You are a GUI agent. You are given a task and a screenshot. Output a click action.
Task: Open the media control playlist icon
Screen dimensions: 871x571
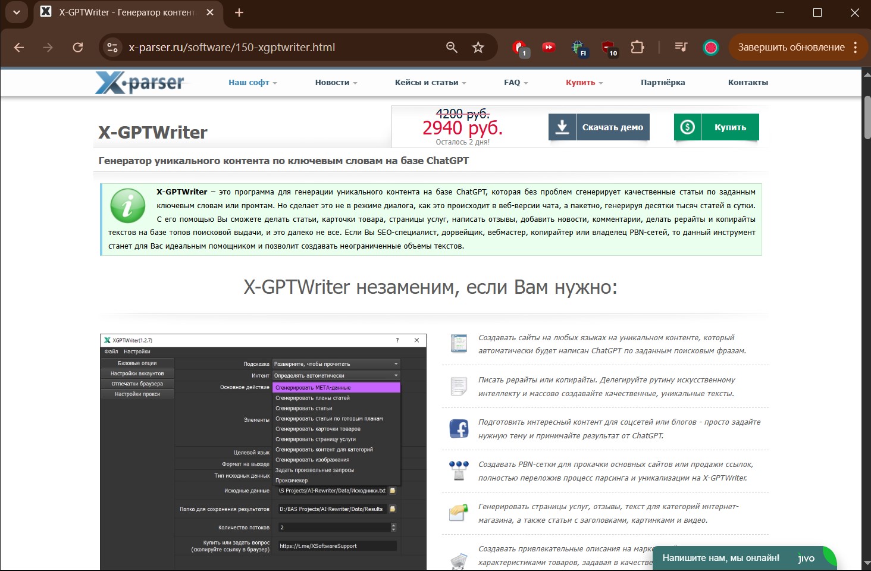tap(681, 48)
